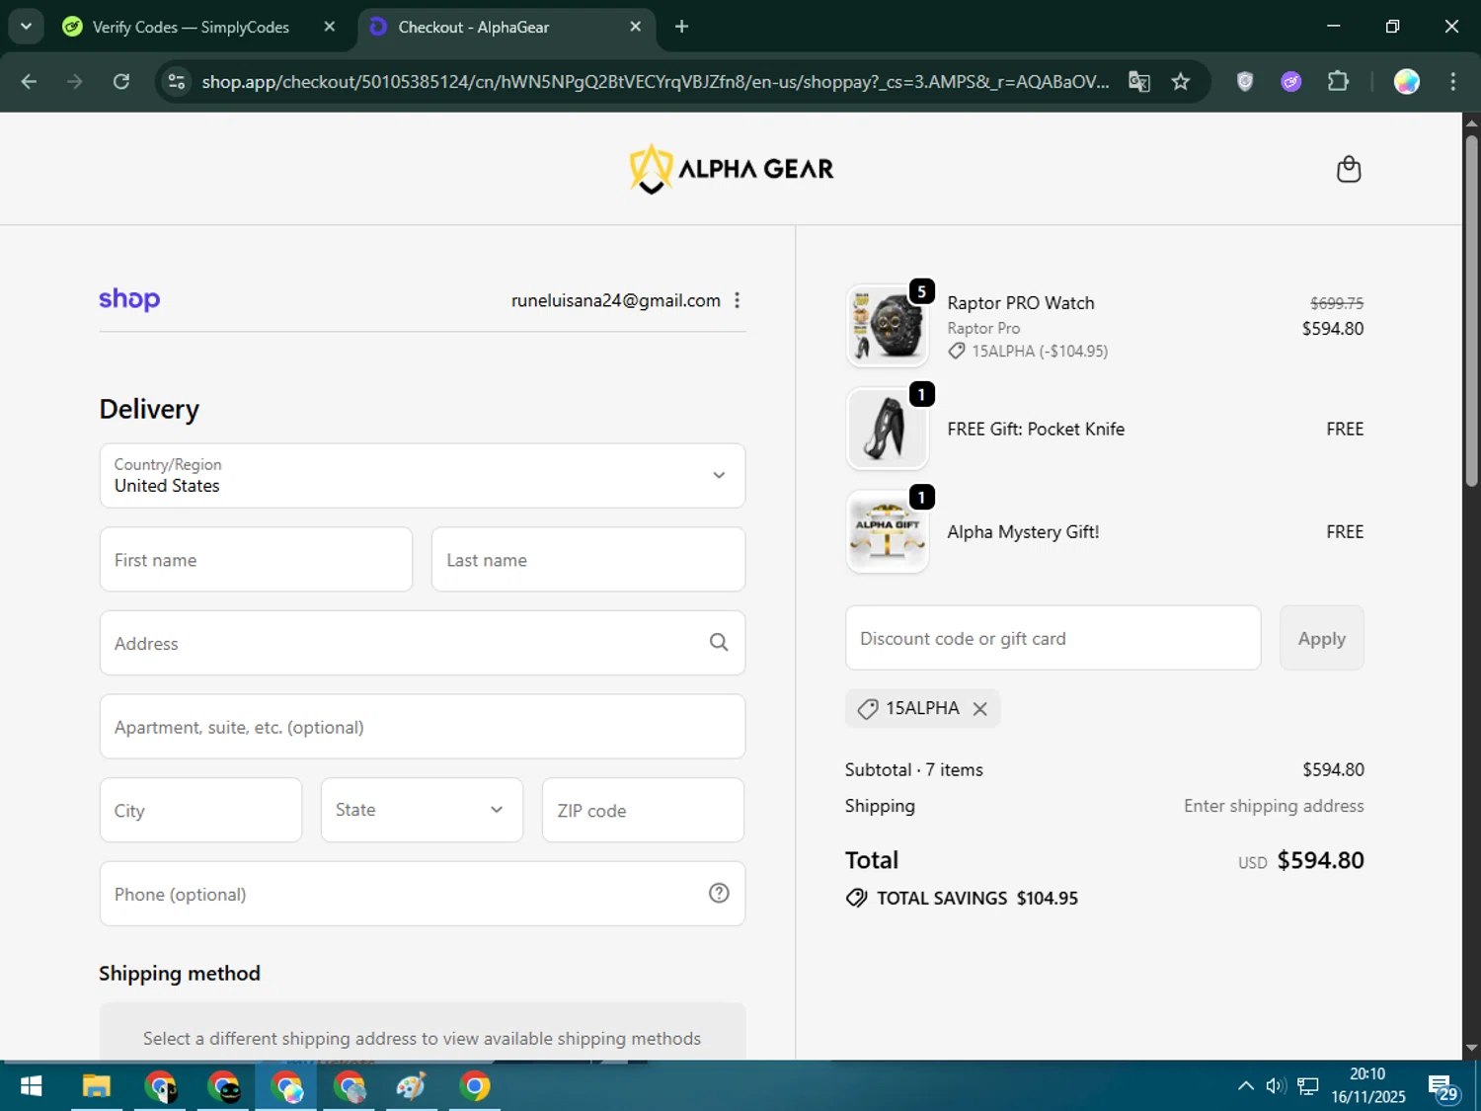Click the Apartment, suite field
The width and height of the screenshot is (1481, 1111).
[x=423, y=727]
